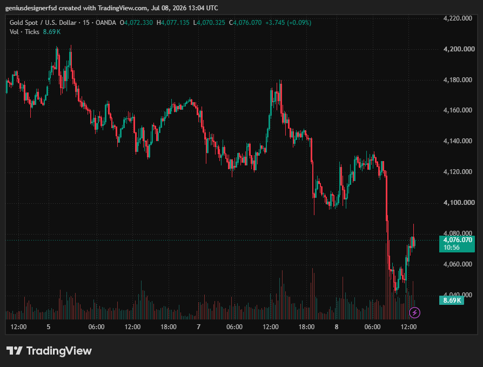Click the 4,200.000 price axis label
Screen dimensions: 483x367
click(x=459, y=49)
